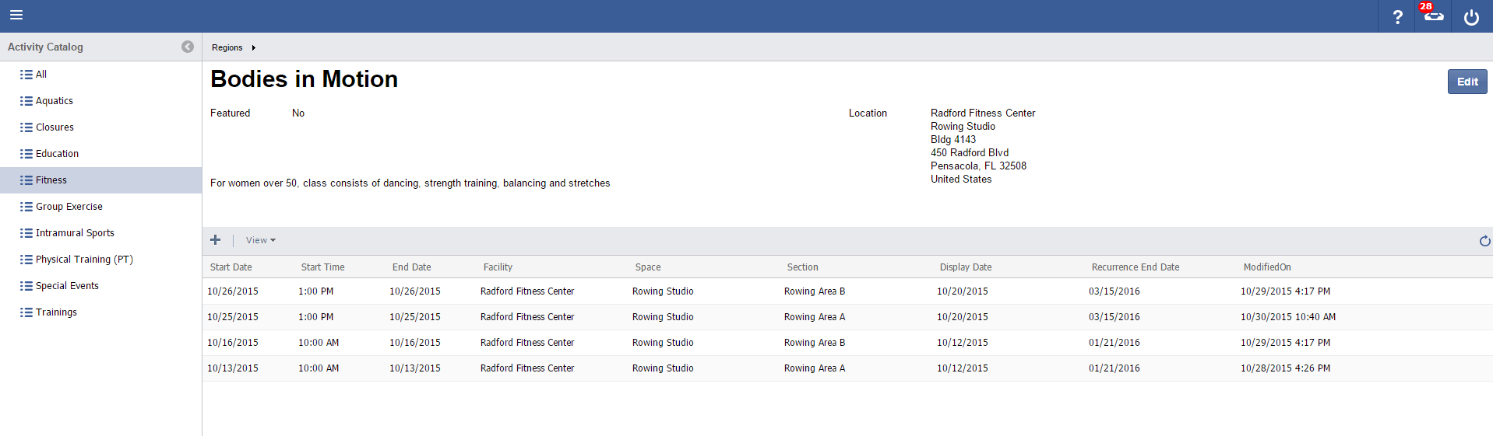Select the 10/26/2015 schedule row
The image size is (1493, 436).
(233, 291)
